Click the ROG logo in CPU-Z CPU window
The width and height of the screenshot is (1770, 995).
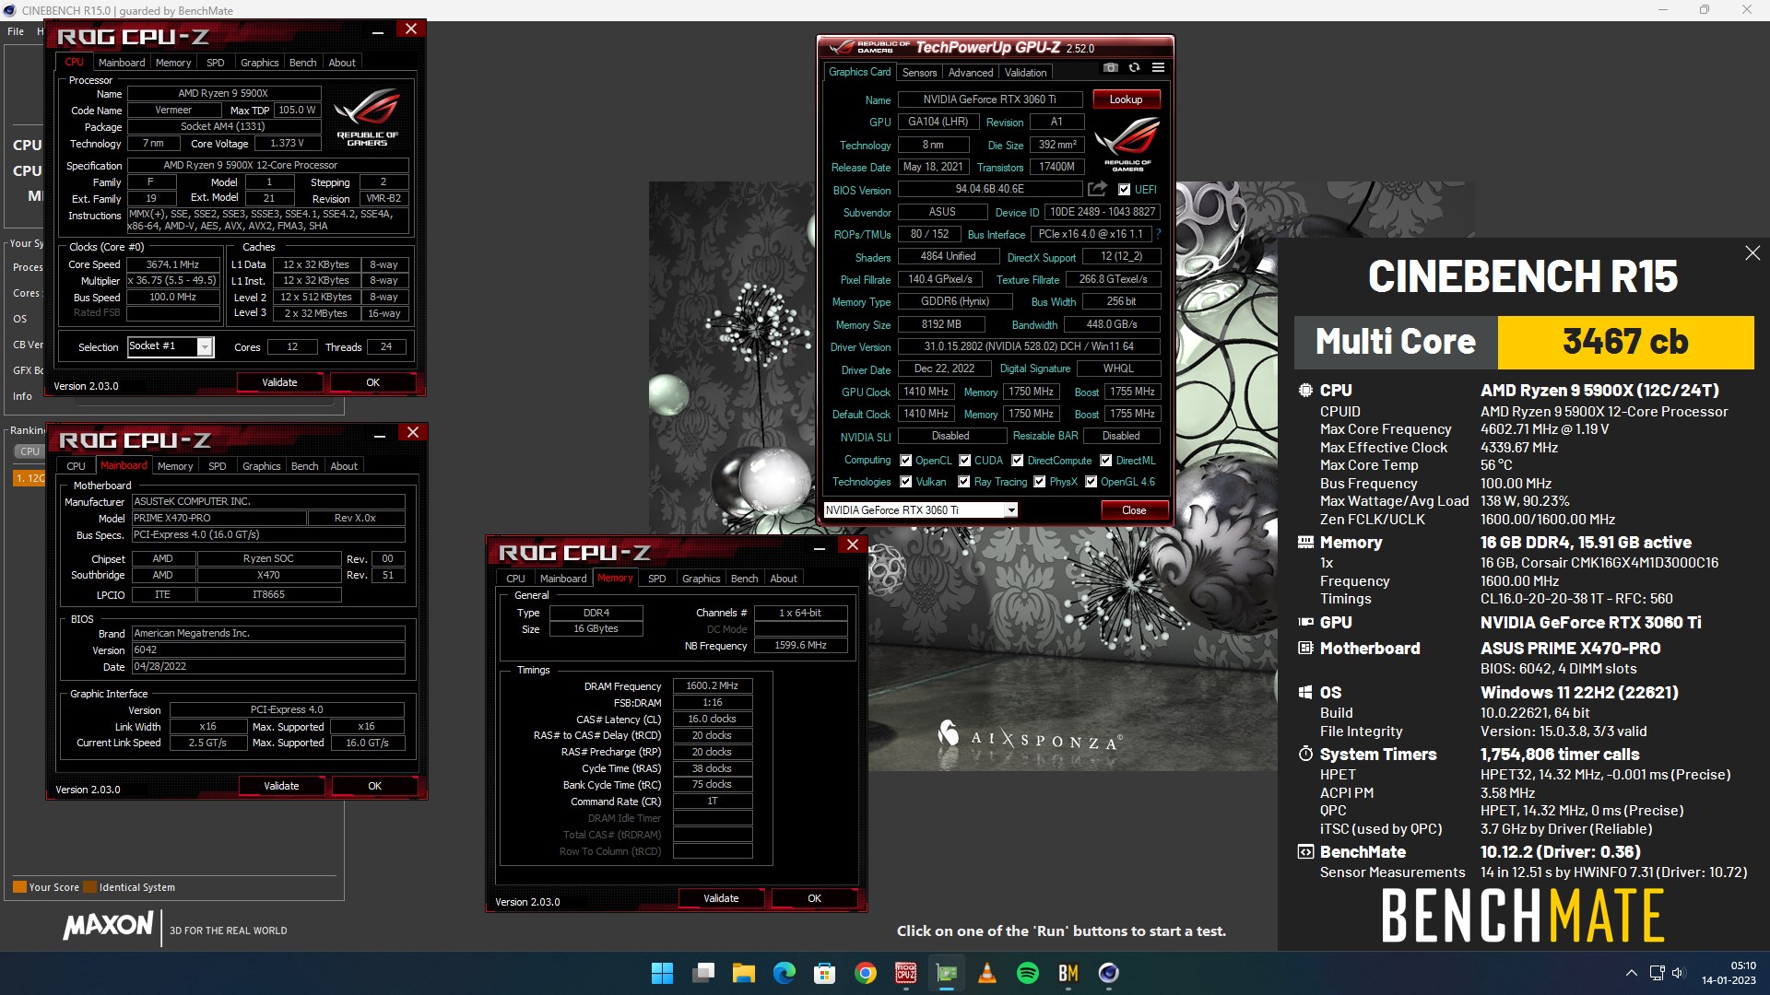pos(367,117)
